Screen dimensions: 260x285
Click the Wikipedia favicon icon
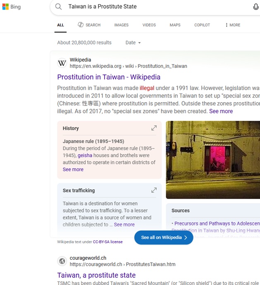62,63
